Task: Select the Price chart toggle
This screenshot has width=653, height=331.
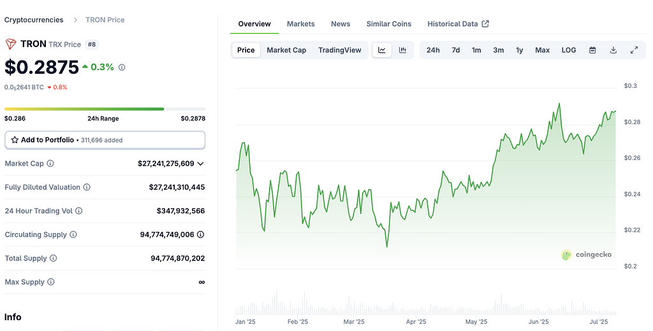Action: pos(246,50)
